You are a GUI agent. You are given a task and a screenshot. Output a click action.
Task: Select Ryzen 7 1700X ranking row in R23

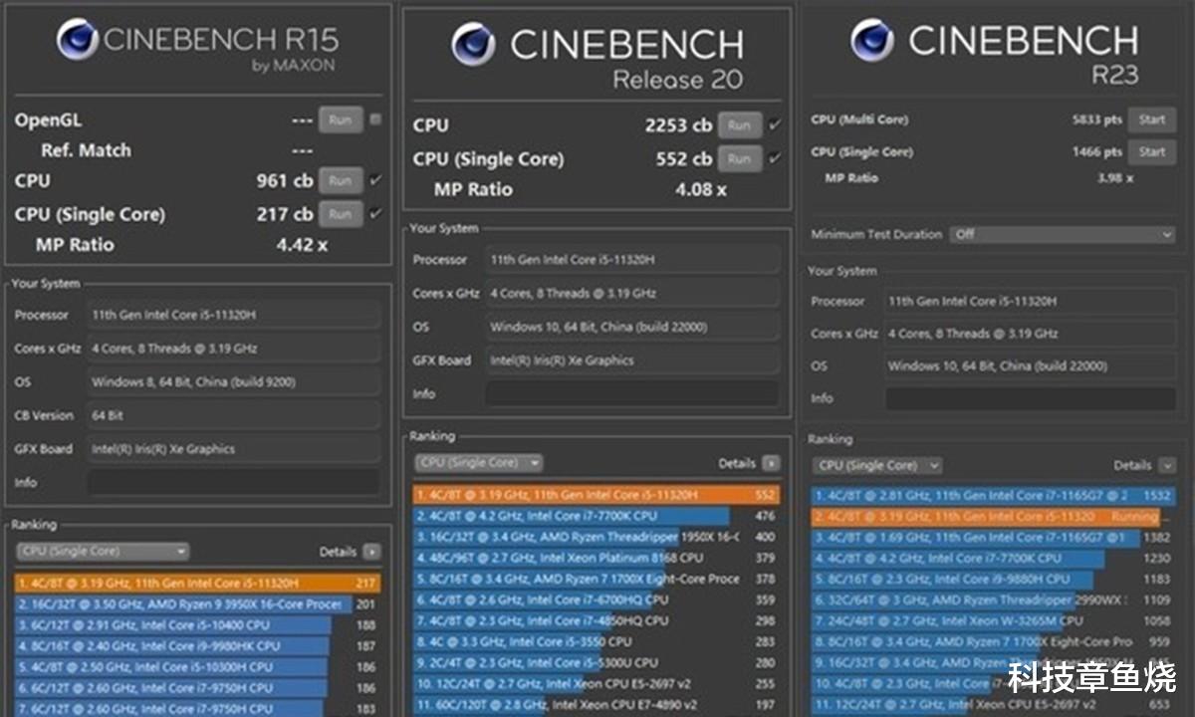click(995, 642)
